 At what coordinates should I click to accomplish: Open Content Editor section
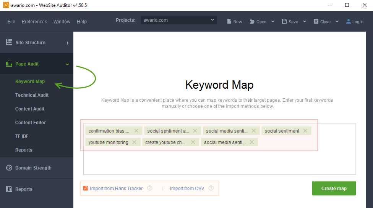[31, 123]
